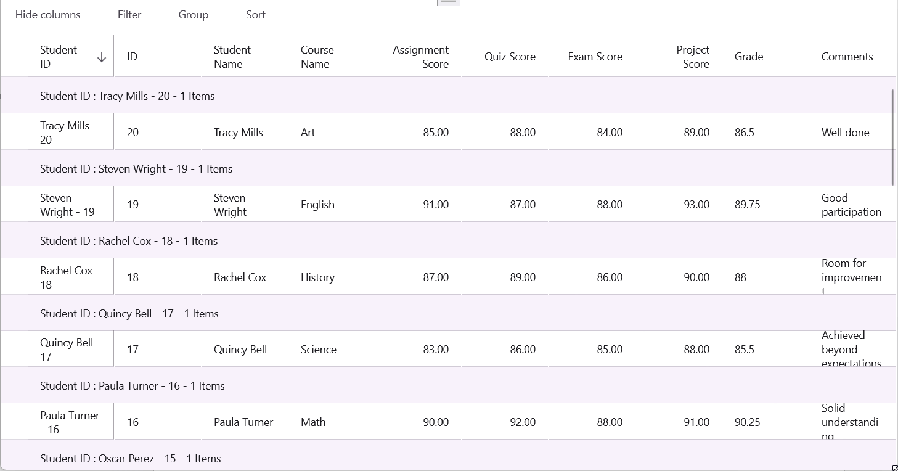The height and width of the screenshot is (471, 898).
Task: Select the Quincy Bell student name cell
Action: click(240, 350)
